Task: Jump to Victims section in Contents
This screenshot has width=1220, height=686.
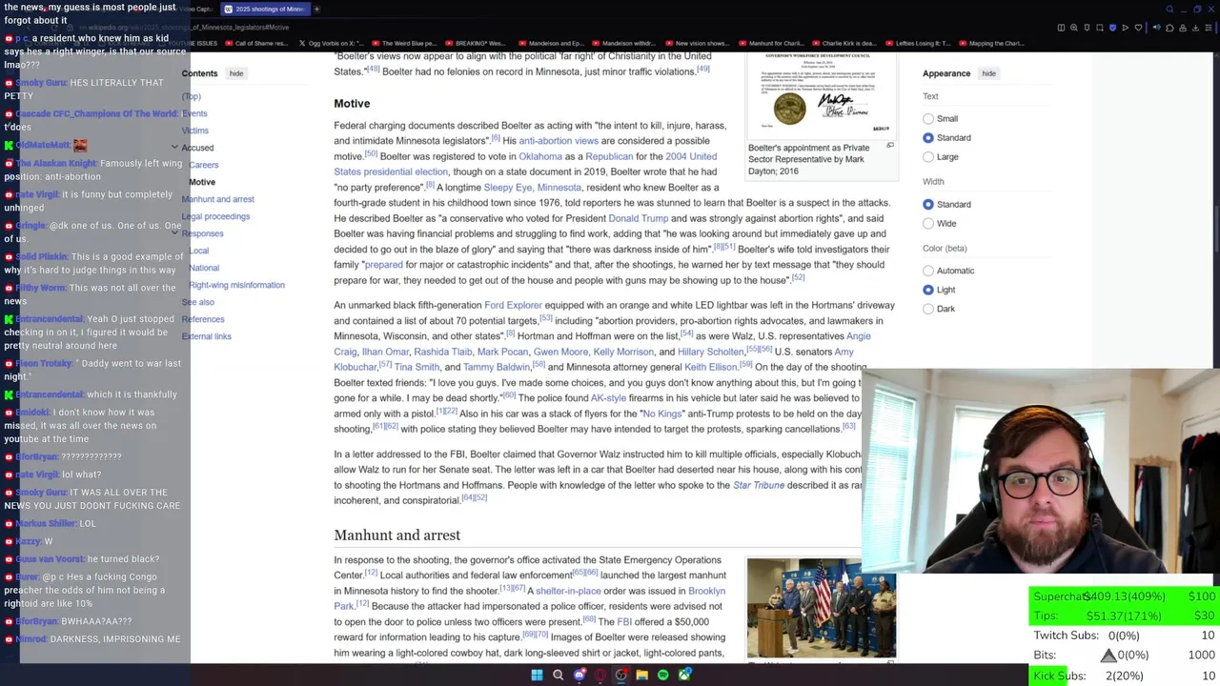Action: (x=194, y=131)
